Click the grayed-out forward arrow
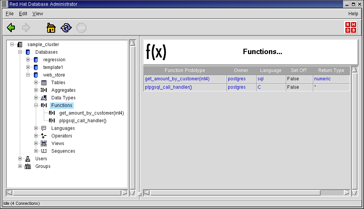 (x=26, y=28)
